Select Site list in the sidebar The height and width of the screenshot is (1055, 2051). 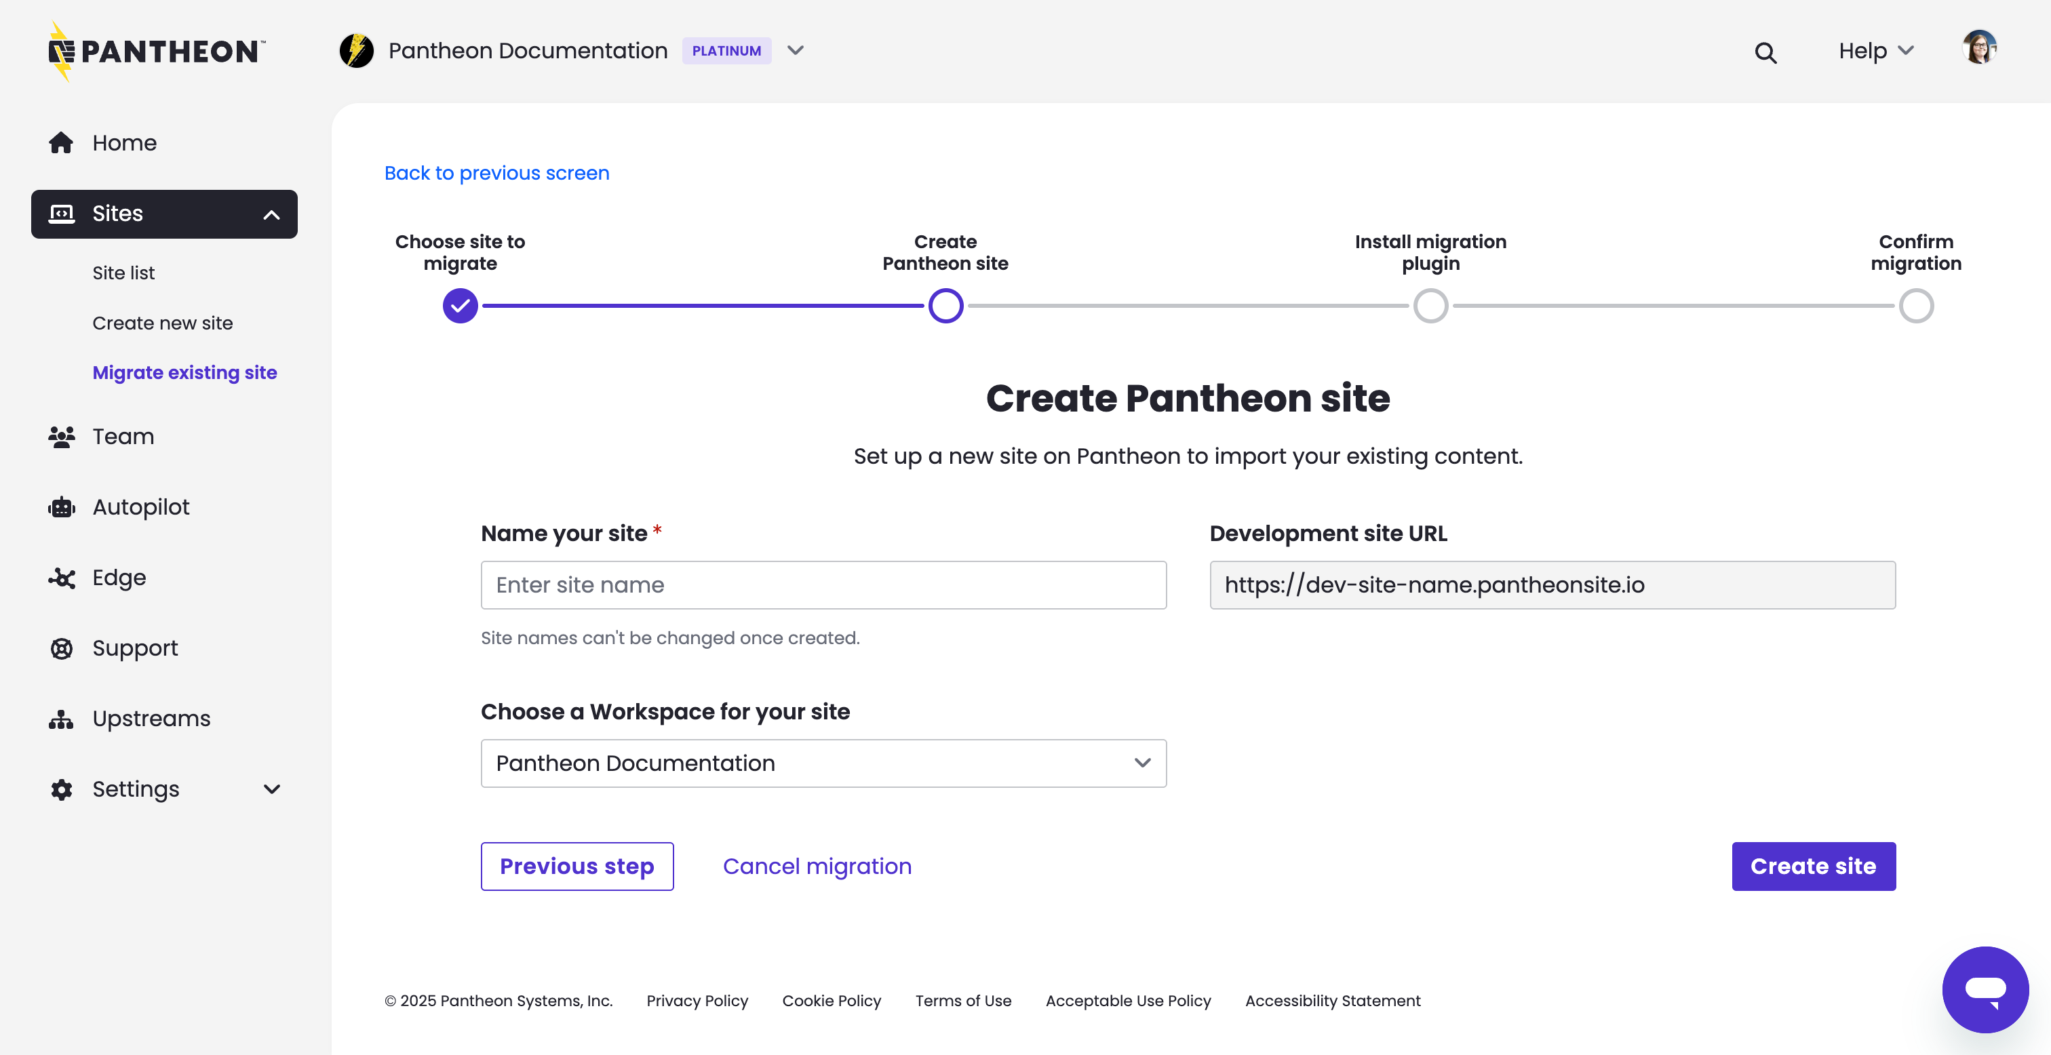point(123,273)
